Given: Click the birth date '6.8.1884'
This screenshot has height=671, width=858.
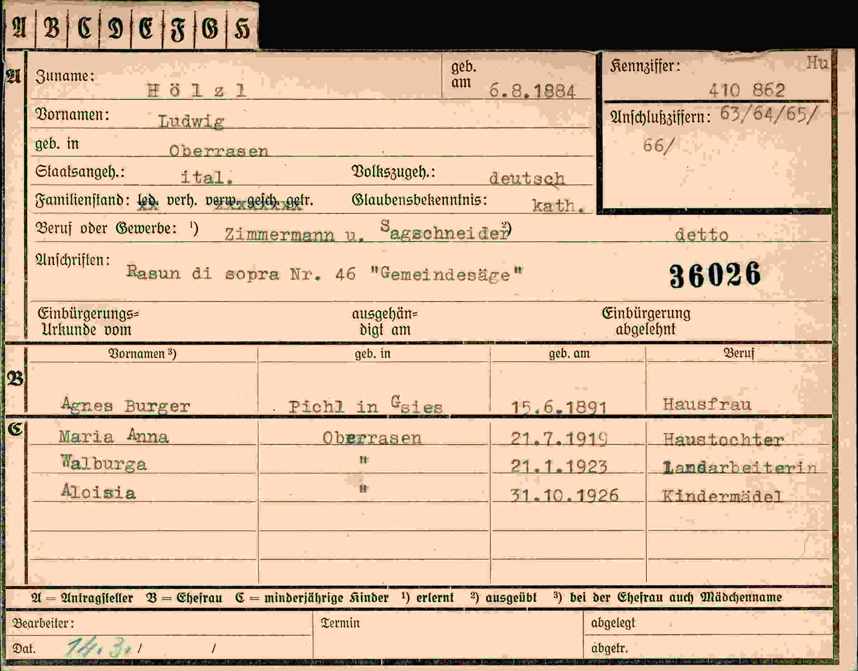Looking at the screenshot, I should click(x=532, y=91).
